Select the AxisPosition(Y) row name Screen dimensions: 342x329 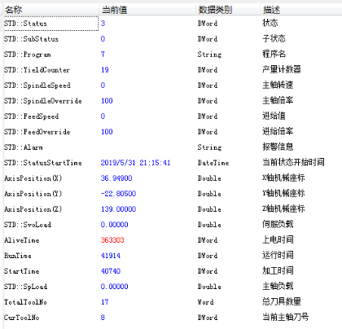(x=33, y=194)
